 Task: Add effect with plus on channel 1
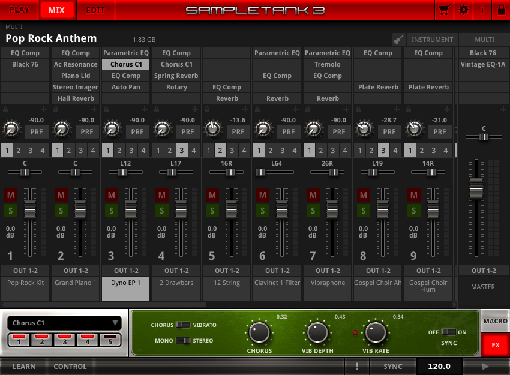point(43,109)
